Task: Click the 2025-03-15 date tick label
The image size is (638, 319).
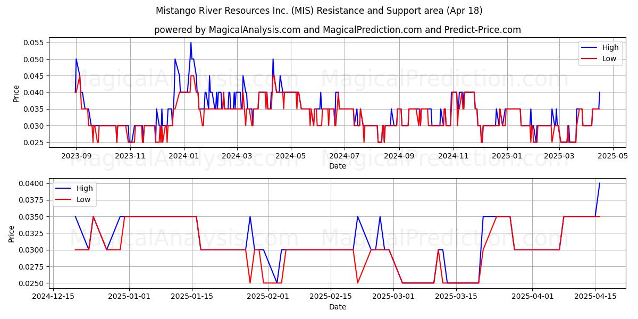Action: pyautogui.click(x=456, y=297)
